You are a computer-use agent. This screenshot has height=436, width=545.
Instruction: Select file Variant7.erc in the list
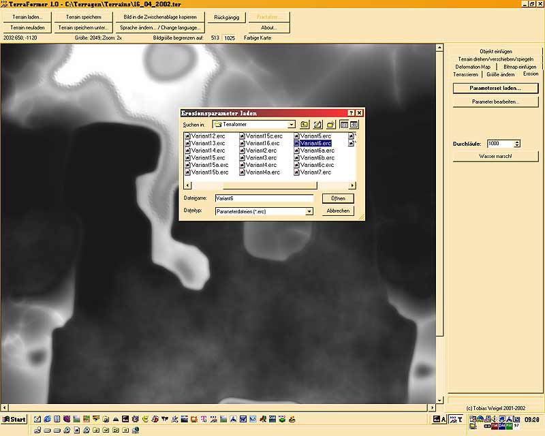coord(315,172)
